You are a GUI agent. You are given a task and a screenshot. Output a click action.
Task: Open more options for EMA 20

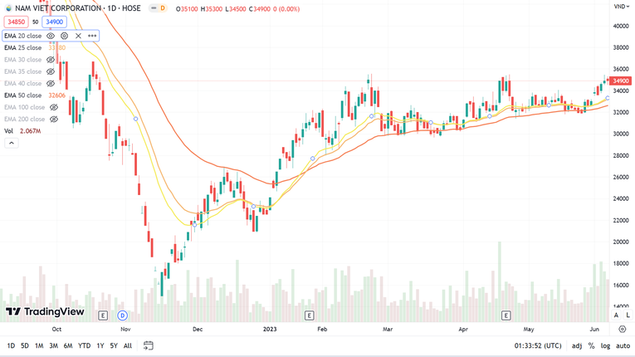[92, 36]
